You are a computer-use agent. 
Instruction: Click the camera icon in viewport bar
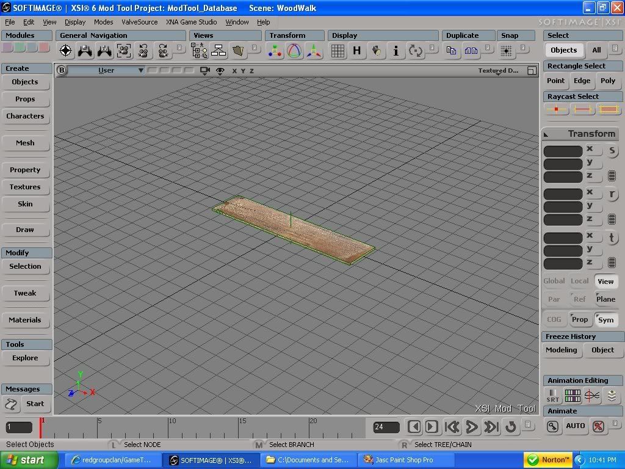coord(205,71)
